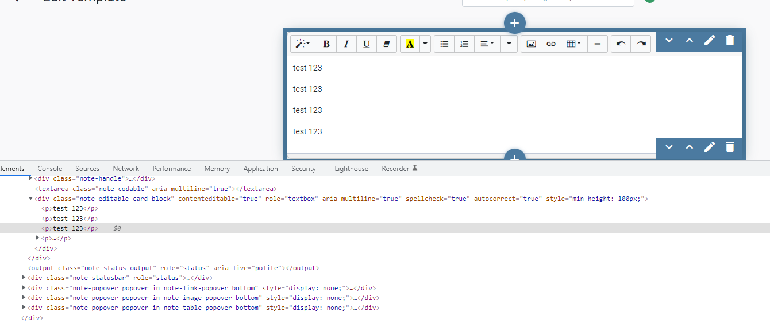Open the Performance tab
The width and height of the screenshot is (770, 323).
(172, 169)
